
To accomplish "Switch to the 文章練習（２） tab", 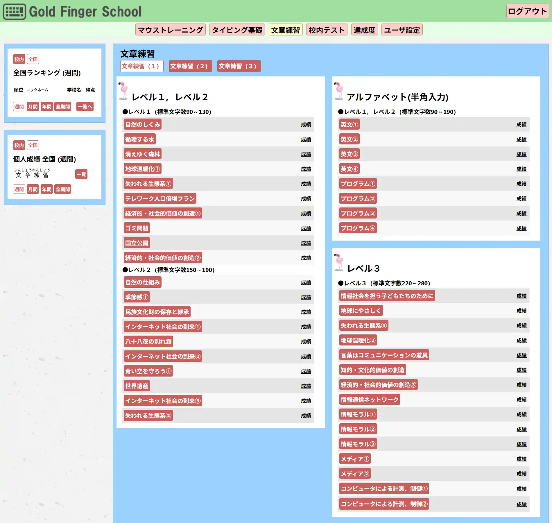I will 190,66.
